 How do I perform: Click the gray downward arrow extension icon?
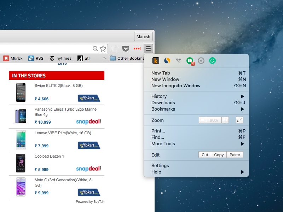pyautogui.click(x=179, y=60)
